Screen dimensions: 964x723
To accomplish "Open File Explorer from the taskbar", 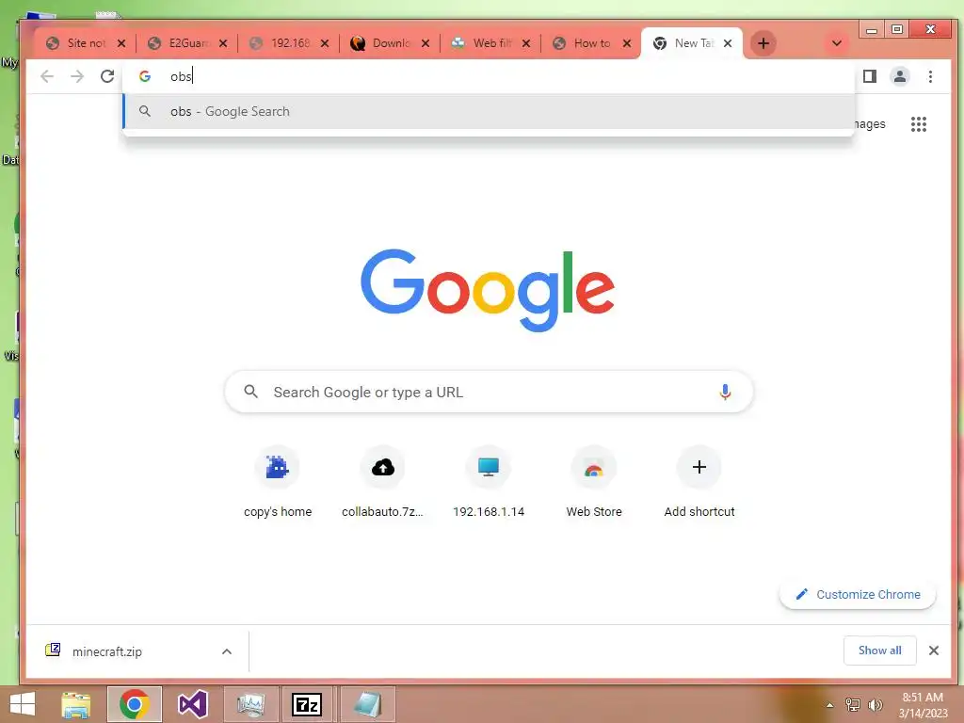I will (75, 704).
